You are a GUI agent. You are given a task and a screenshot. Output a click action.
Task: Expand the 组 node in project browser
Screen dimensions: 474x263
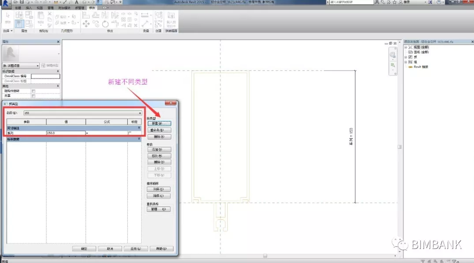click(405, 62)
